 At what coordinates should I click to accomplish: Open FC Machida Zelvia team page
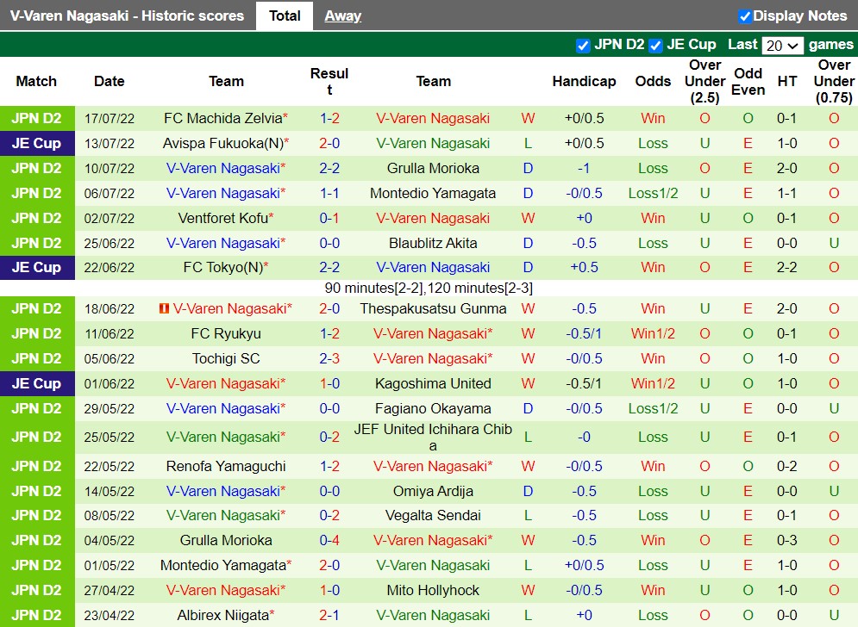pos(222,118)
